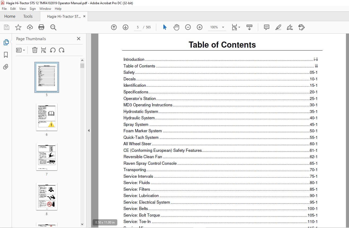
Task: Open the Transporting contents entry
Action: (x=220, y=170)
